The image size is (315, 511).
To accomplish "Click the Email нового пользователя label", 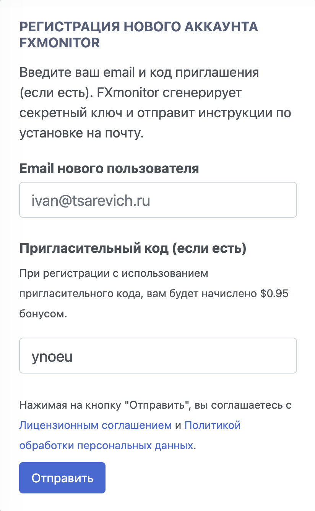I will pos(109,168).
